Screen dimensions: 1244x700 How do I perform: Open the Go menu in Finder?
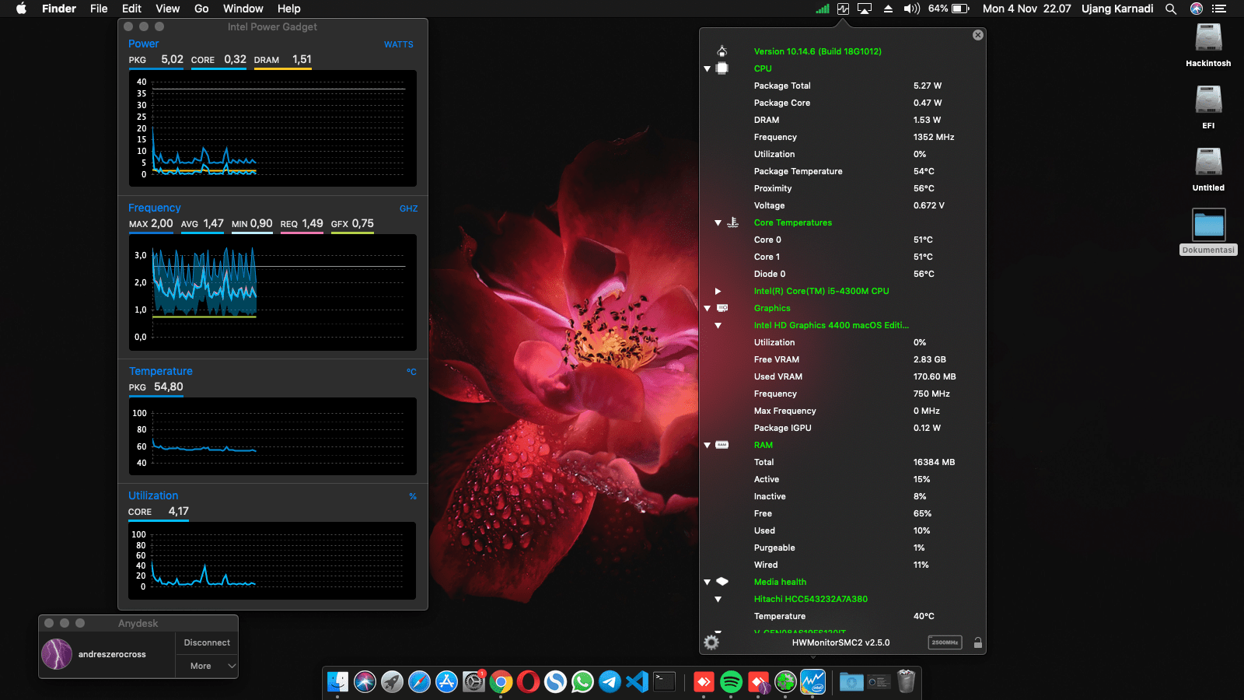[x=201, y=9]
